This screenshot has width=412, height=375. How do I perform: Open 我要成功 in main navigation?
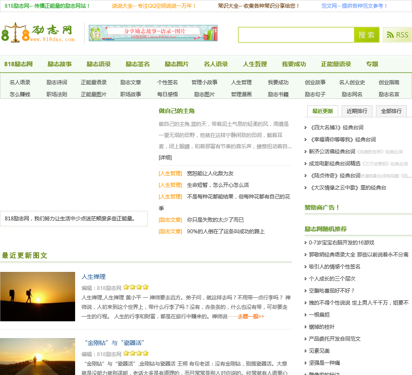point(294,64)
